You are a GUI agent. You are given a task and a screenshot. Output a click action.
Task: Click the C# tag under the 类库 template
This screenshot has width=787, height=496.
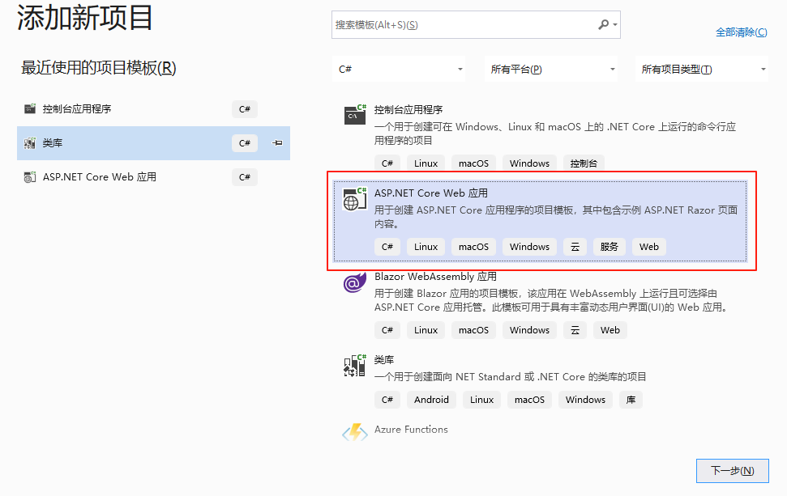[387, 400]
